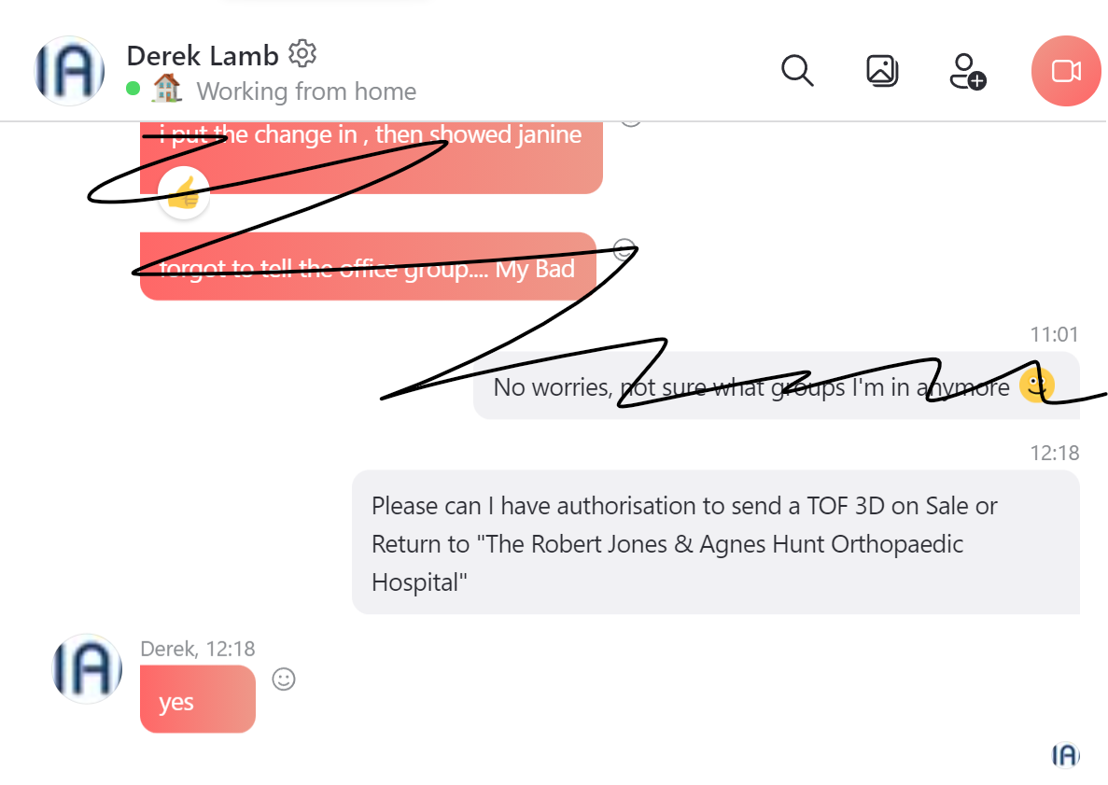Click the green online presence indicator
Viewport: 1108px width, 785px height.
(x=133, y=89)
